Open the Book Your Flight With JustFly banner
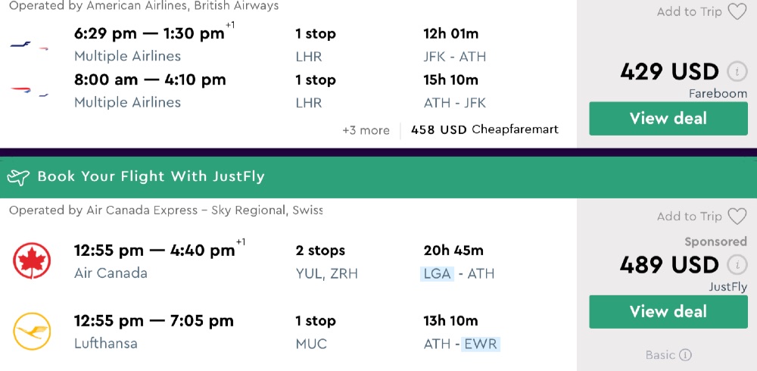The width and height of the screenshot is (757, 371). [151, 177]
